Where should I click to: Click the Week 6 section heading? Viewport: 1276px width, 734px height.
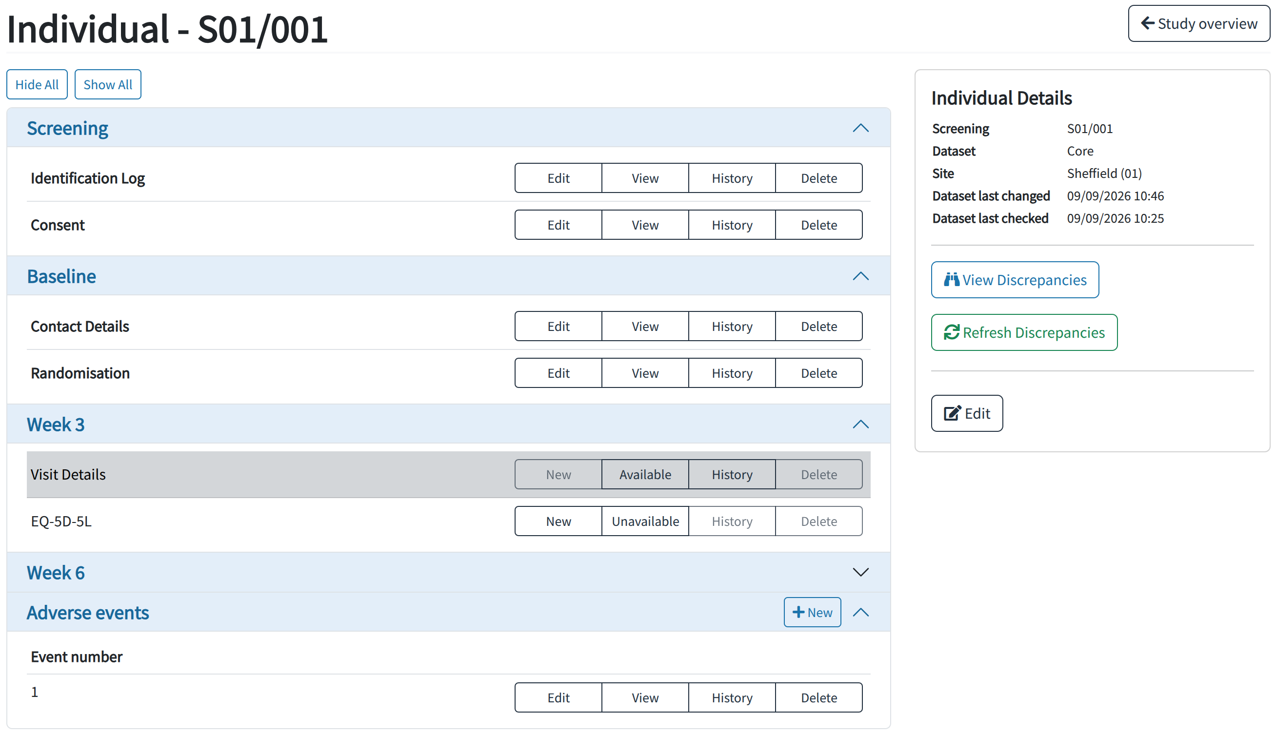point(56,573)
